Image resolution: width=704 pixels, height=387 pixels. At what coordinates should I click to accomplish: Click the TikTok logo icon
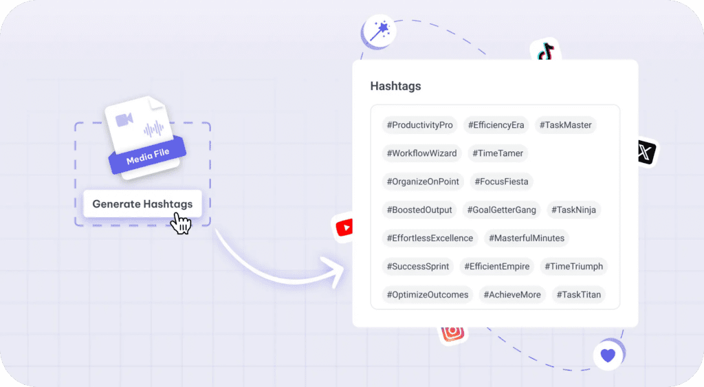(x=546, y=52)
